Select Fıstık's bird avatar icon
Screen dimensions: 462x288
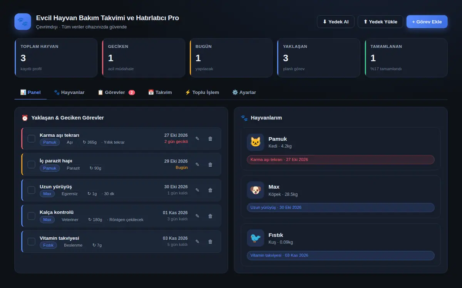pyautogui.click(x=255, y=238)
